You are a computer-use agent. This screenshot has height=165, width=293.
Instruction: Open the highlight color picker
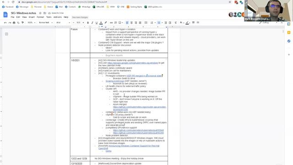click(106, 22)
